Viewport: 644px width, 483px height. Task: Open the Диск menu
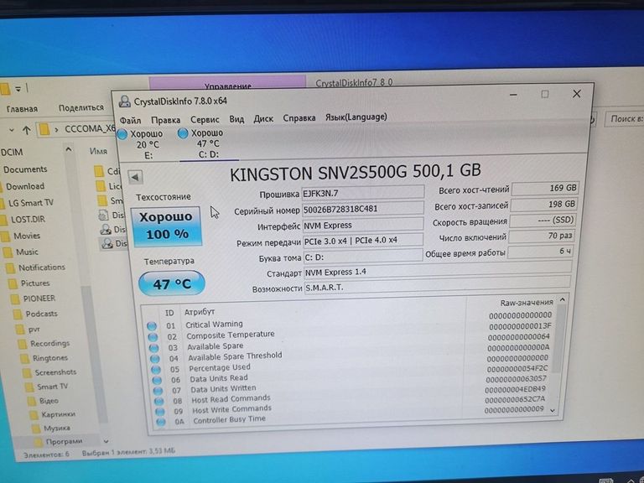(263, 119)
